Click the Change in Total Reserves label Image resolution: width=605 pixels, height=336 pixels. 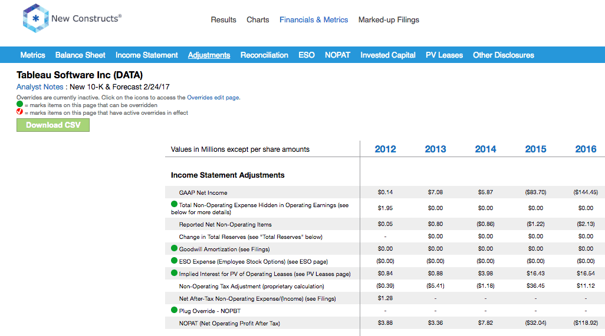pos(251,237)
